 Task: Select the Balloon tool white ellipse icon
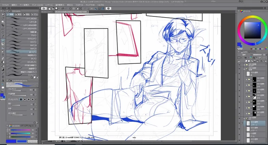3,87
